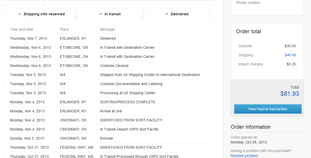Viewport: 311px width, 158px height.
Task: Click the green checkmark beside Delivered
Action: click(x=167, y=14)
